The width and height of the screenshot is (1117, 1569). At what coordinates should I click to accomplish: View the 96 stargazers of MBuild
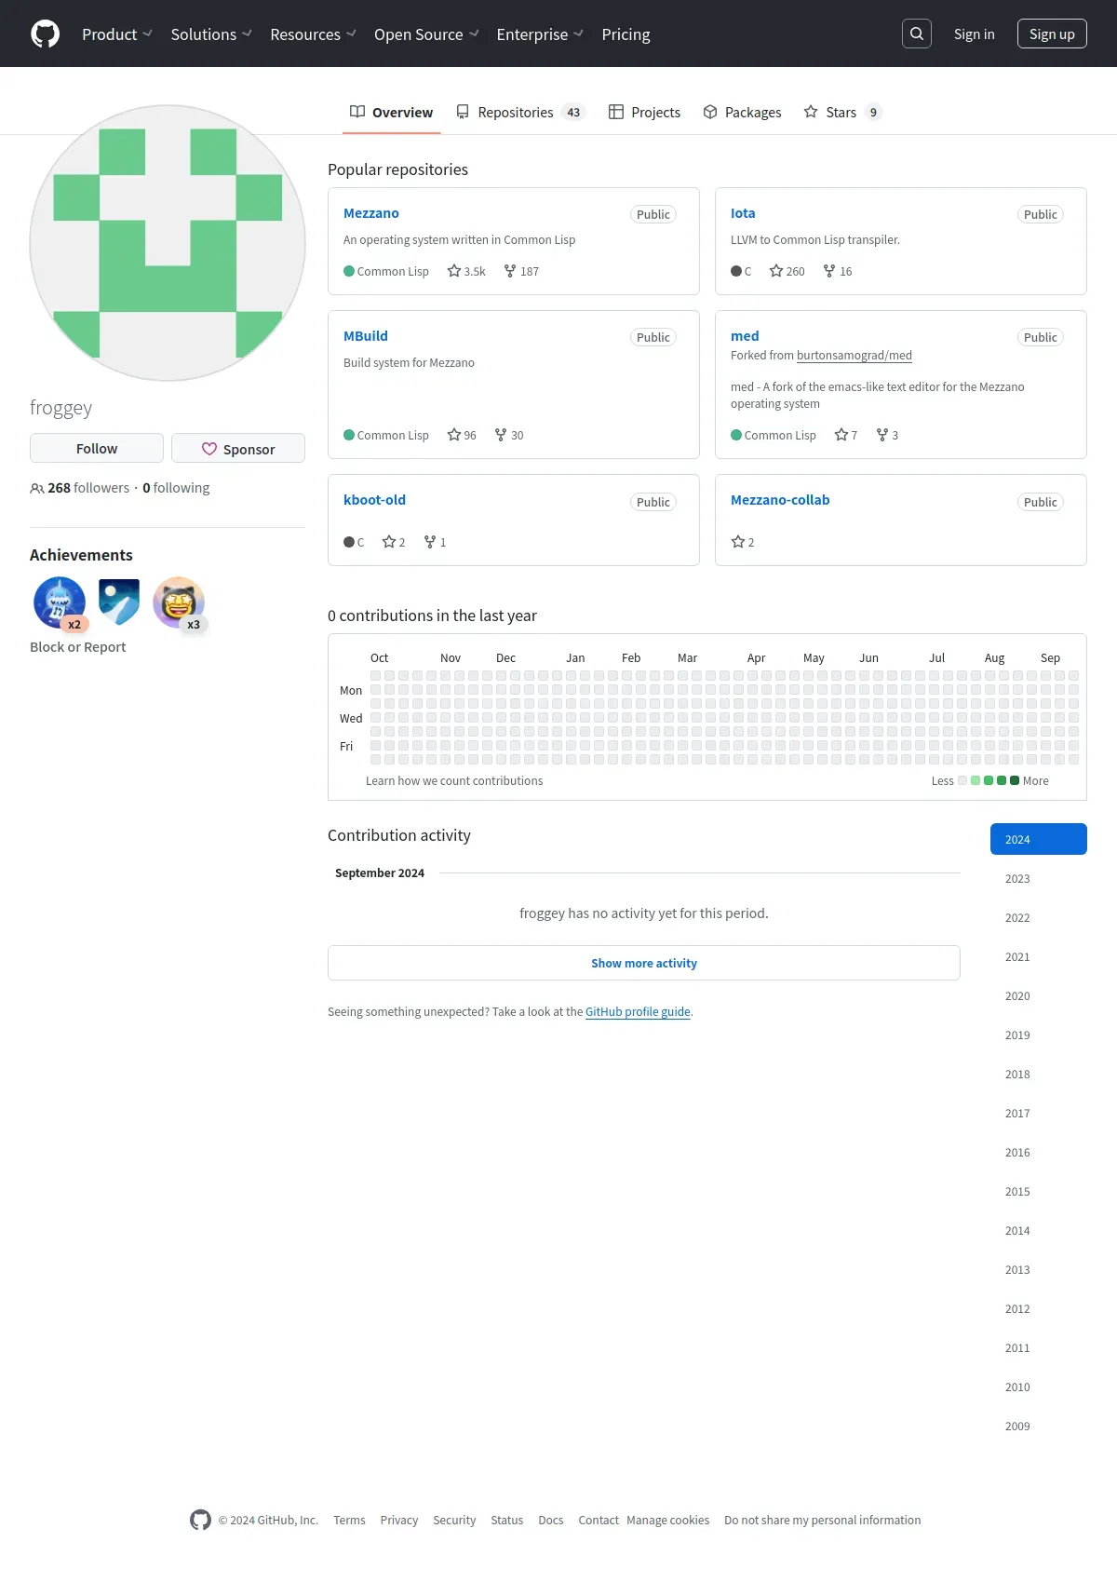[x=462, y=435]
